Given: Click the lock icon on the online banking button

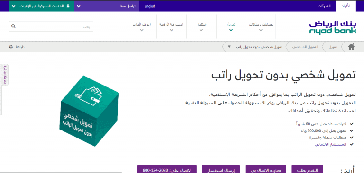Looking at the screenshot, I should coord(68,6).
